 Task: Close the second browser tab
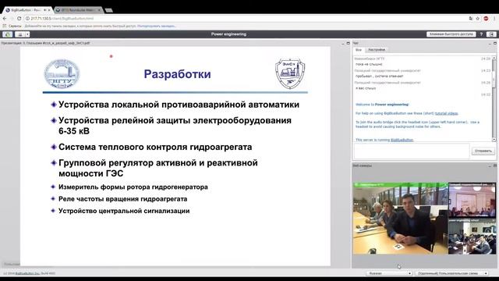99,10
